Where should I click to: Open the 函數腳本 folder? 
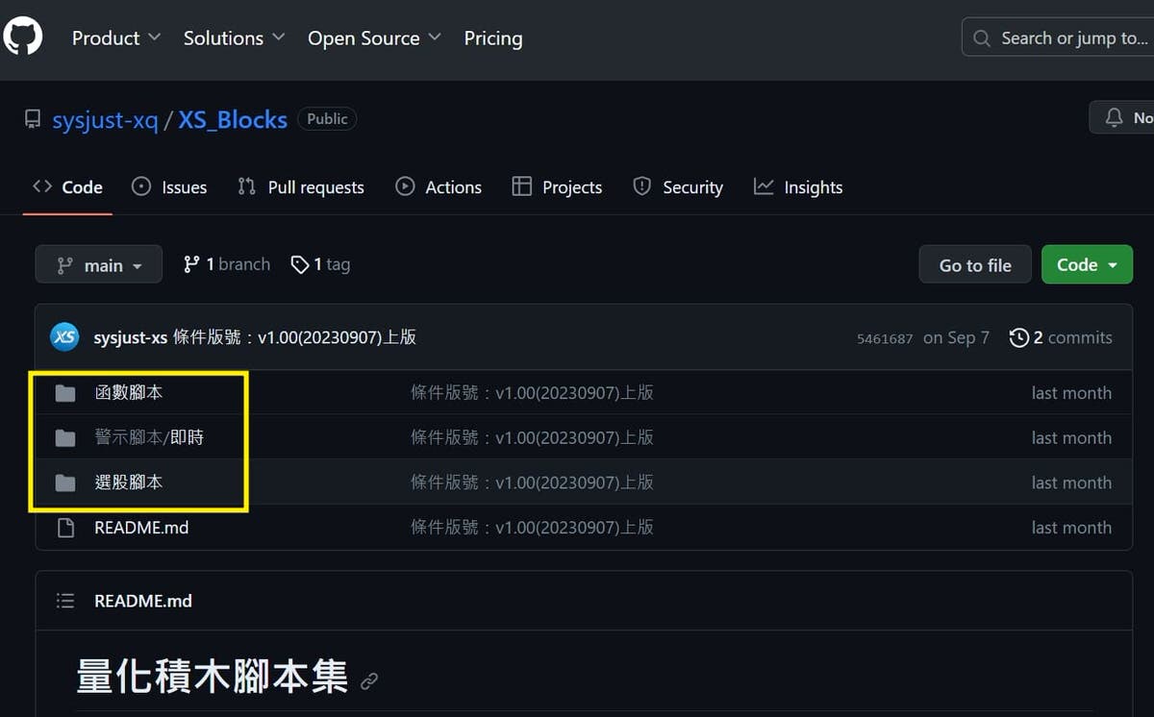pyautogui.click(x=129, y=392)
